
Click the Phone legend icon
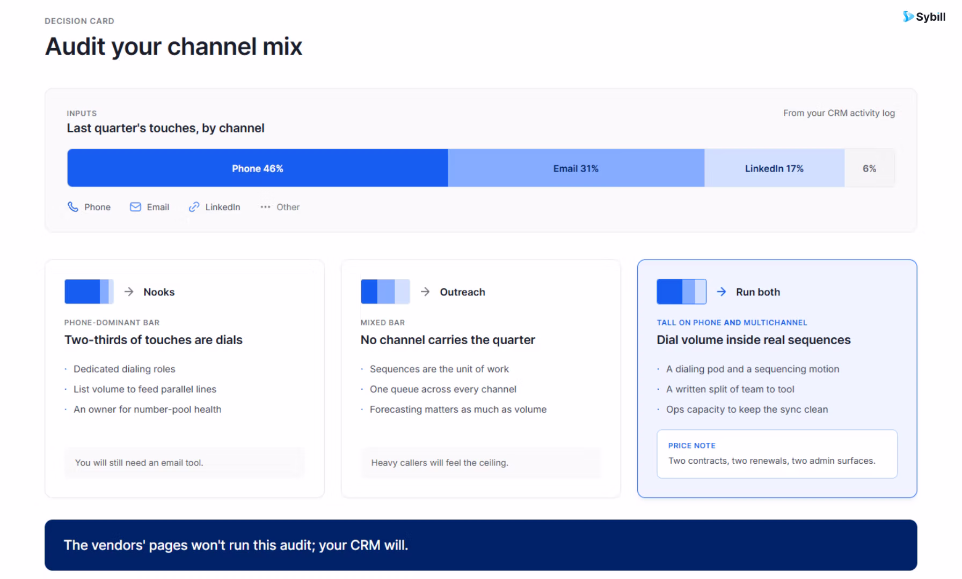pos(73,207)
